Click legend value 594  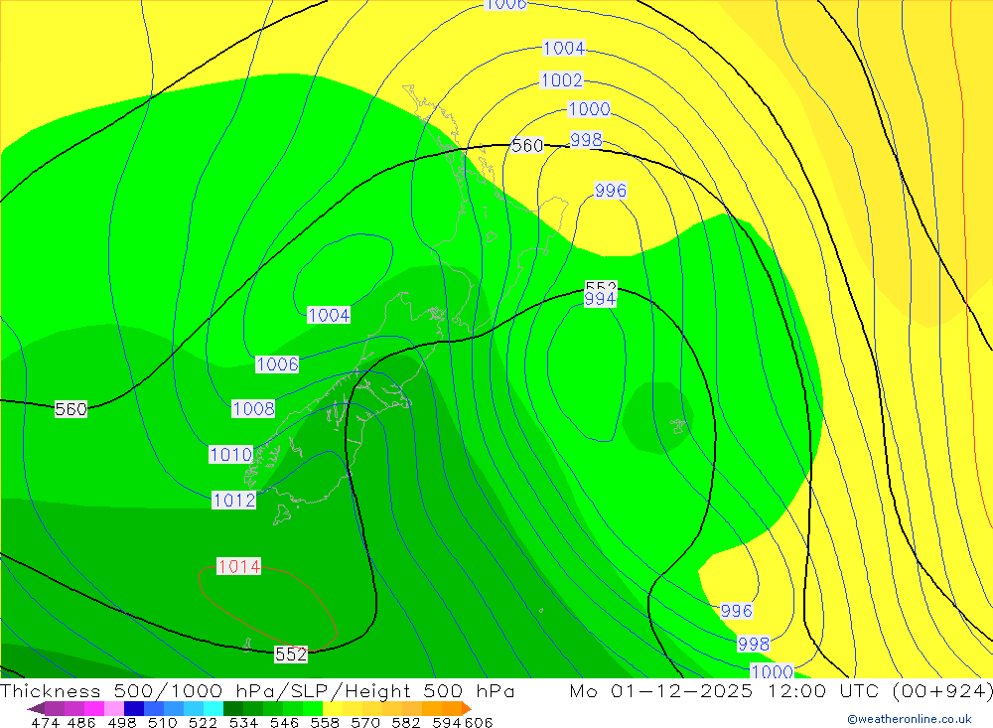point(447,722)
